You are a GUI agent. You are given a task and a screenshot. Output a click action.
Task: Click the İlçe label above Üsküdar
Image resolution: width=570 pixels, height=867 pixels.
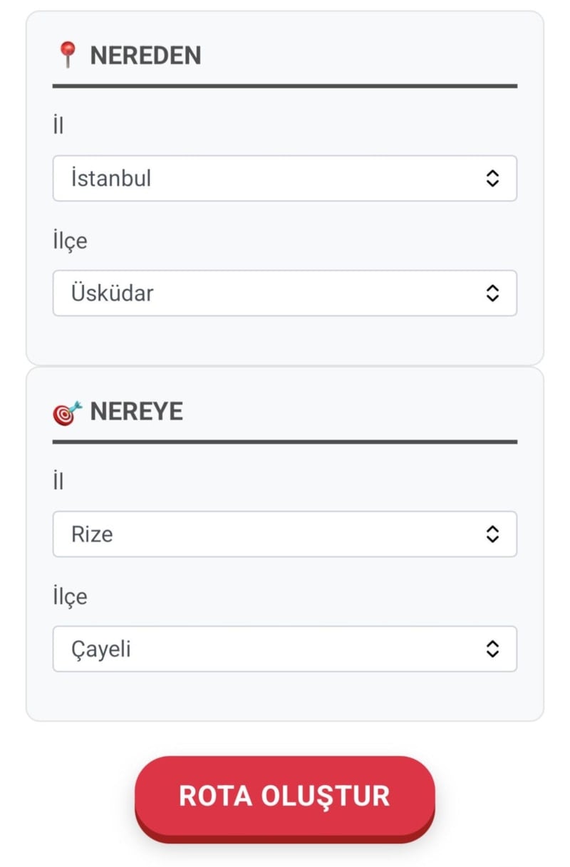[x=70, y=241]
